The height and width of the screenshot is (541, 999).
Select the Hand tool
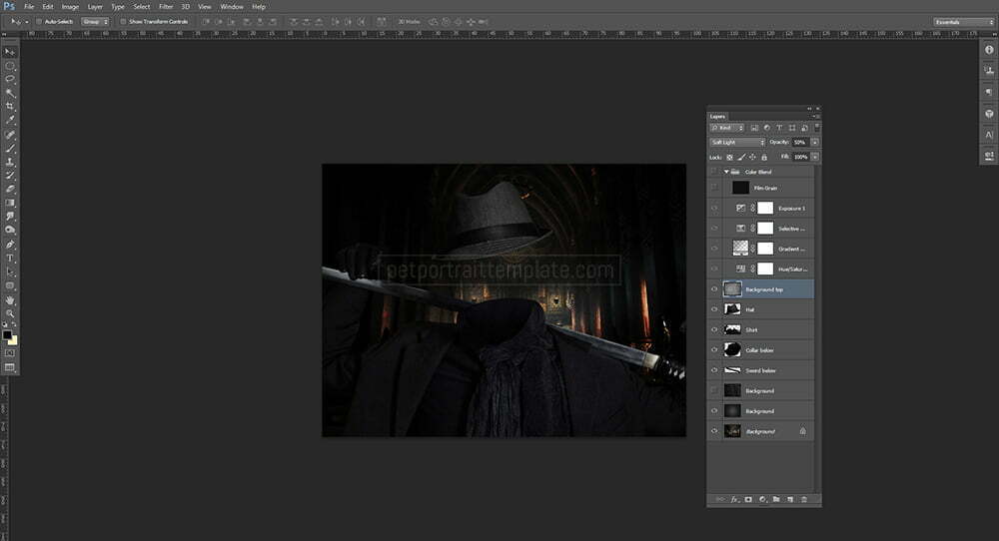pyautogui.click(x=11, y=299)
